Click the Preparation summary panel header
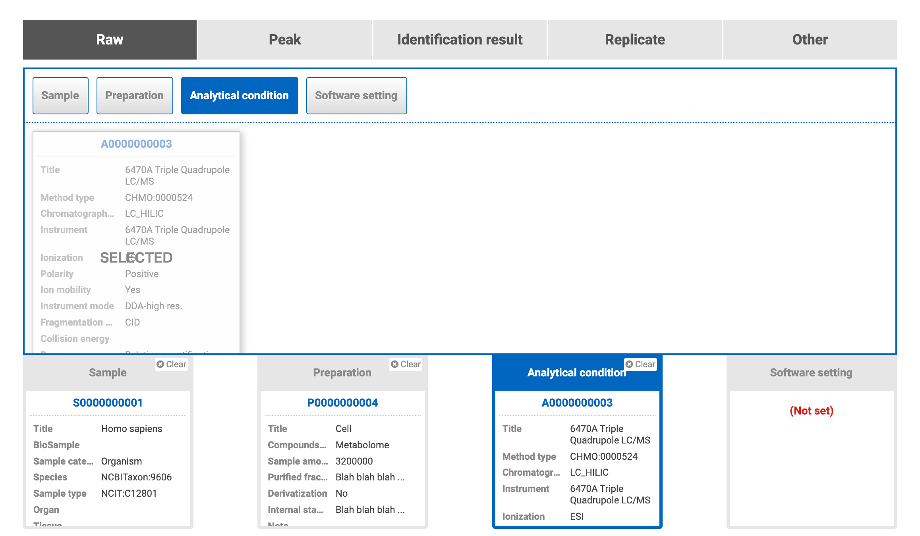 [x=342, y=372]
